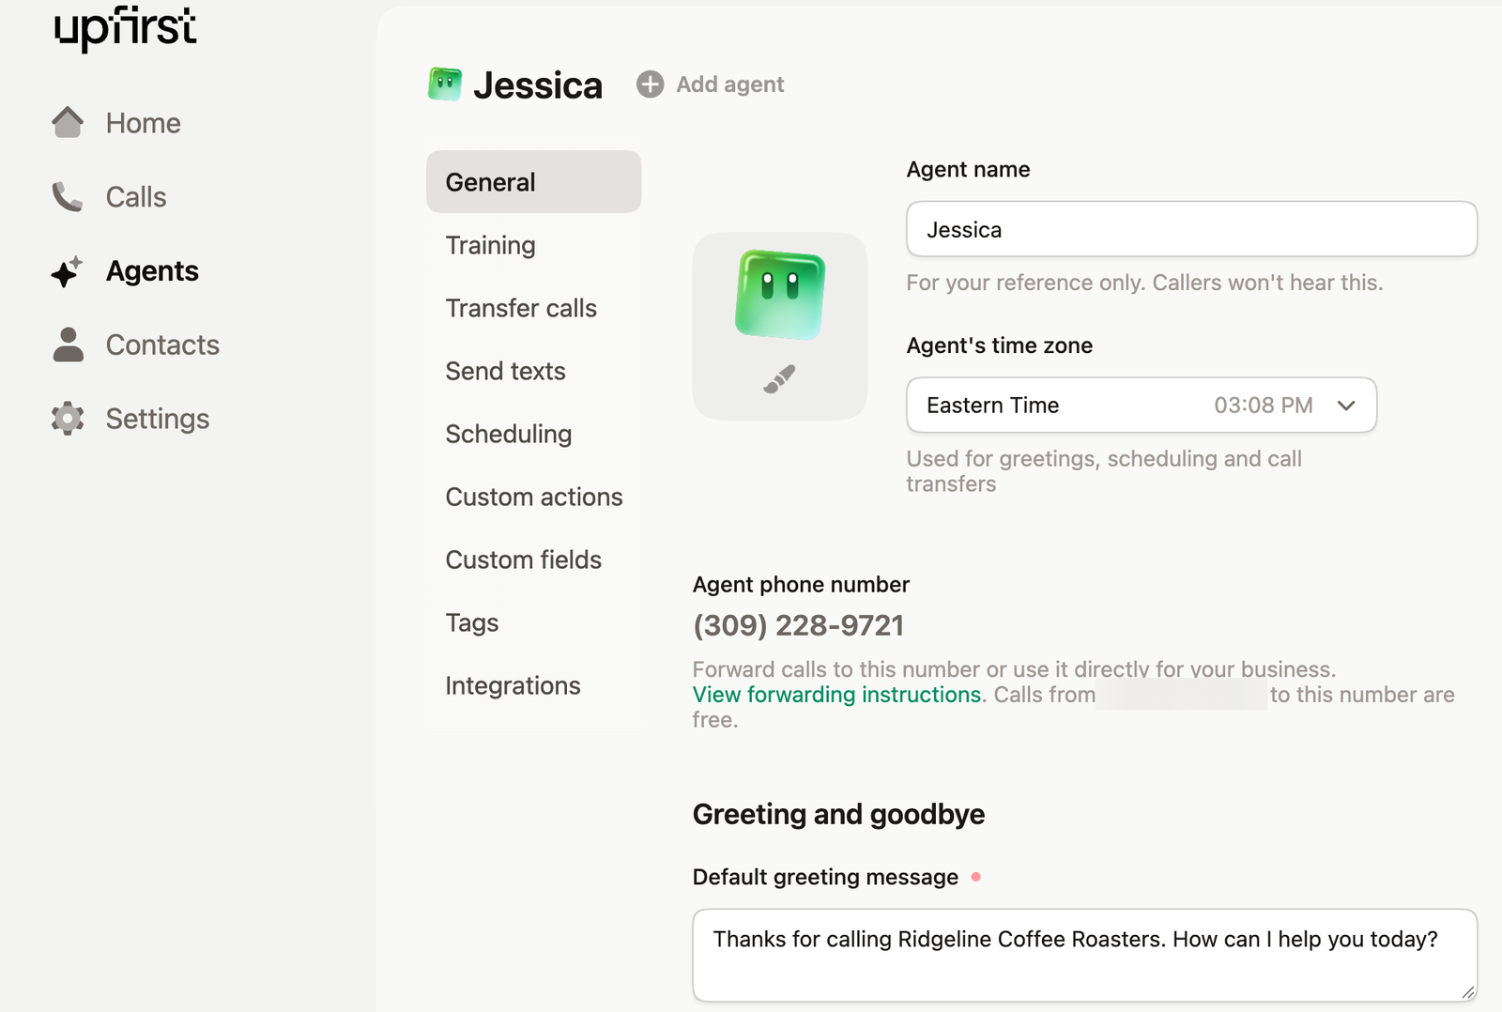1502x1012 pixels.
Task: Click the Home house icon
Action: click(68, 122)
